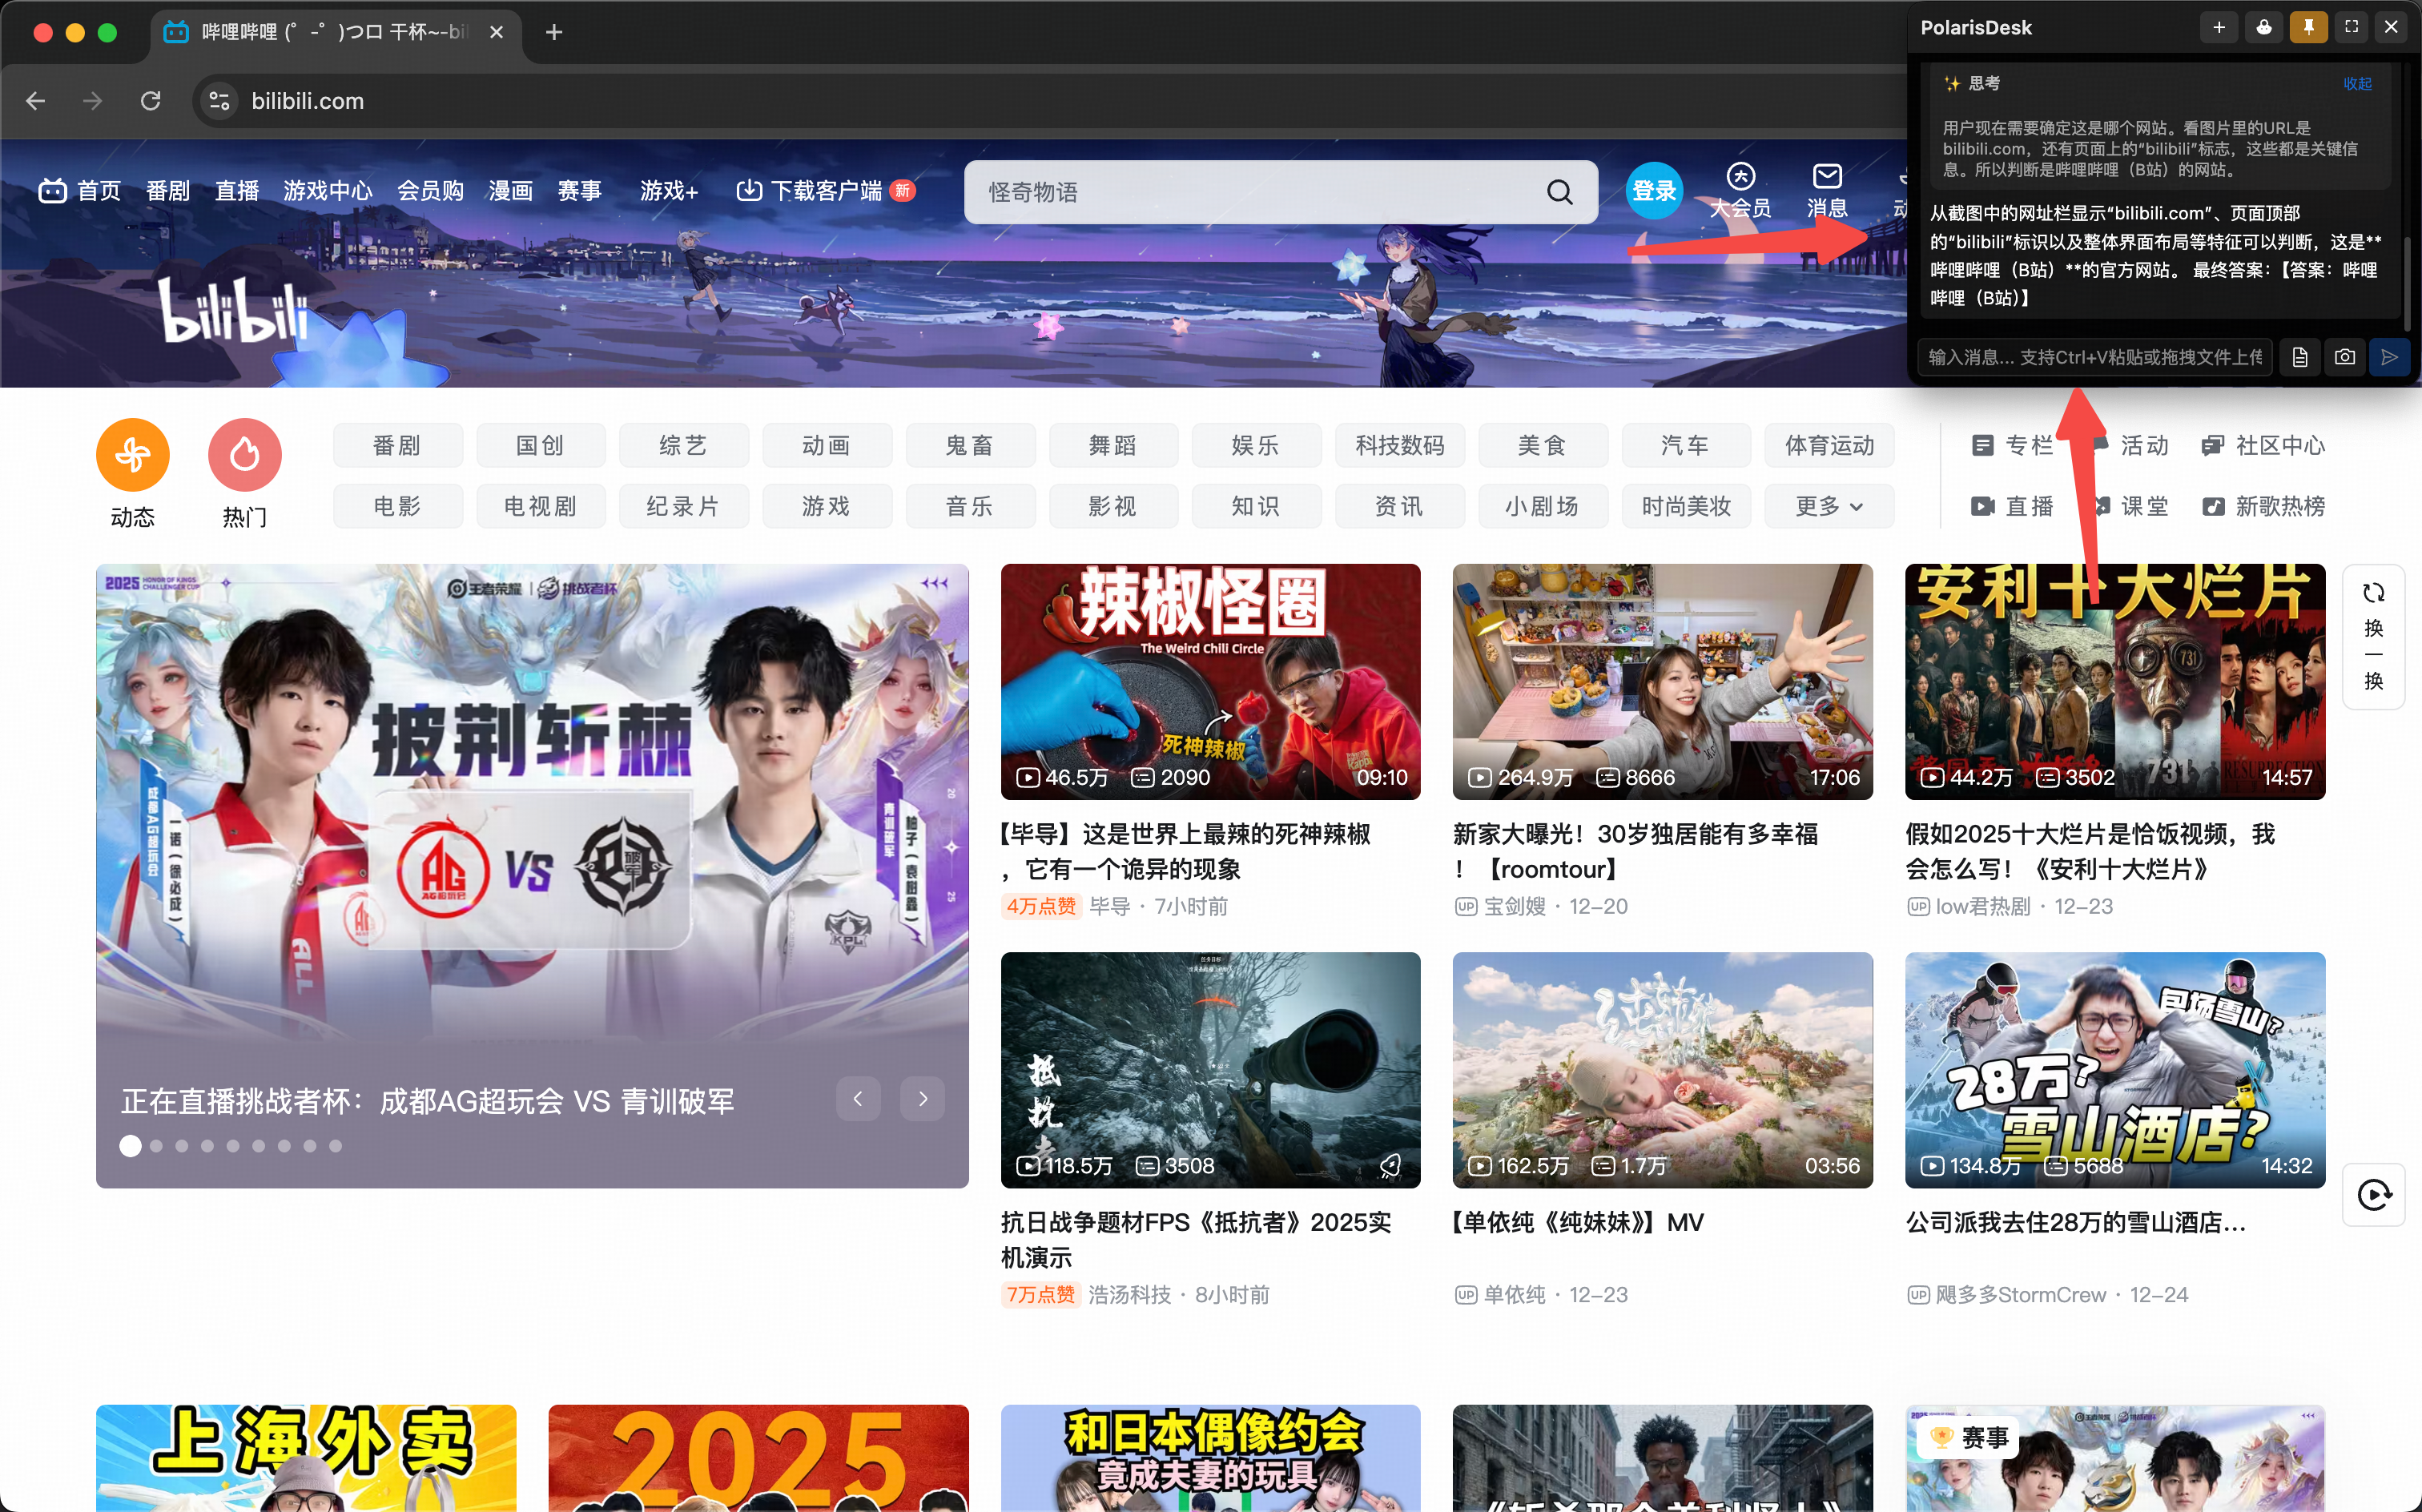
Task: Select the 哔哩哔哩 browser tab
Action: pyautogui.click(x=335, y=32)
